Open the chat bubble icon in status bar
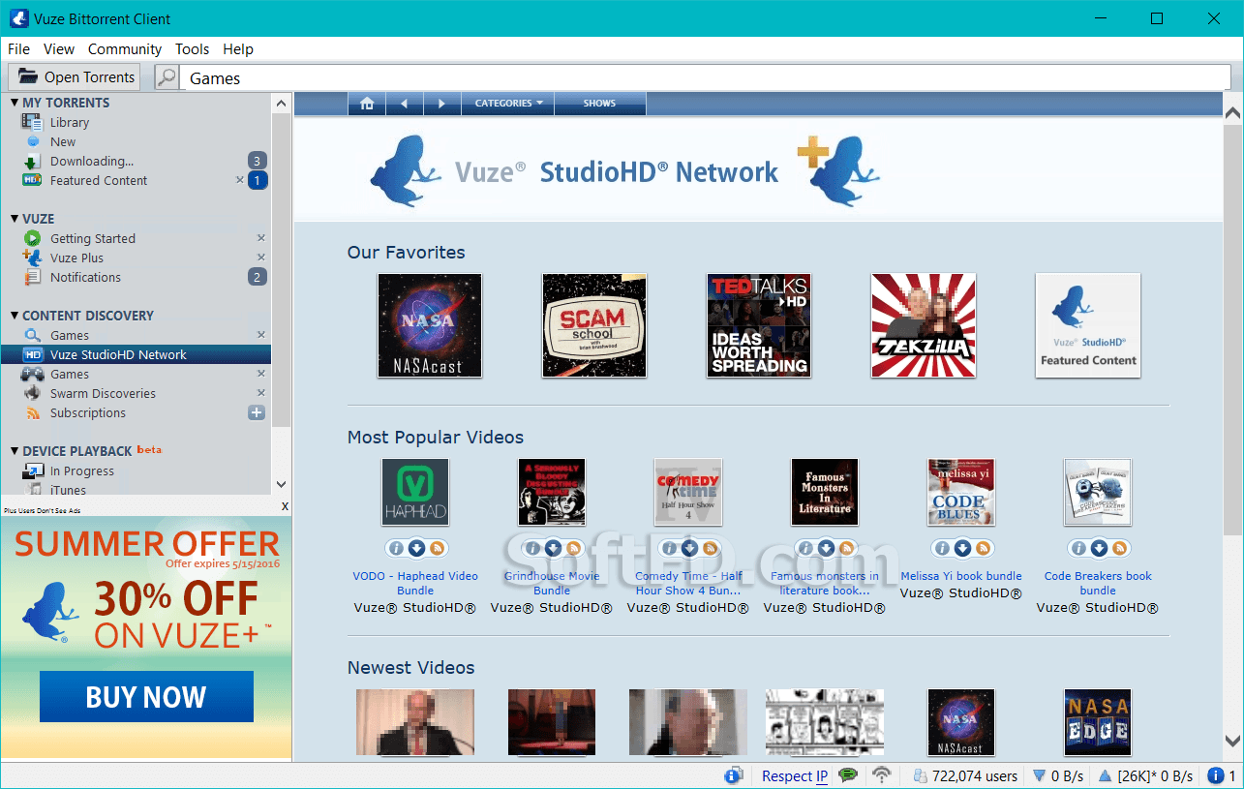 [x=848, y=775]
